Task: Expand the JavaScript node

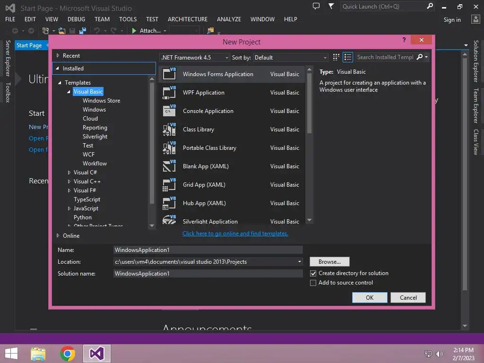Action: [x=69, y=208]
